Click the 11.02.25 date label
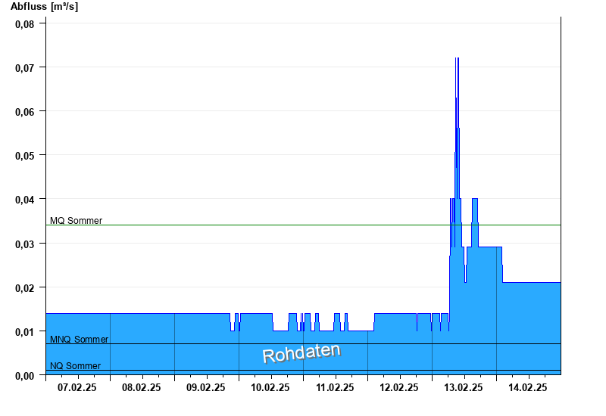This screenshot has width=606, height=416. click(x=335, y=387)
